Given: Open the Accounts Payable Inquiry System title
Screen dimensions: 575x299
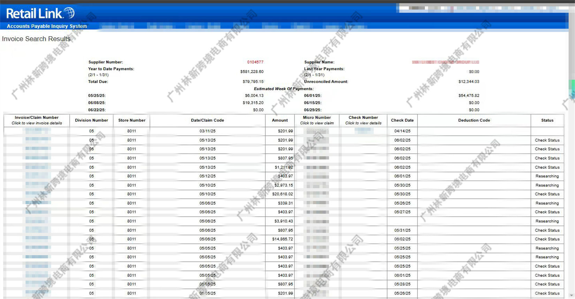Looking at the screenshot, I should pos(47,26).
